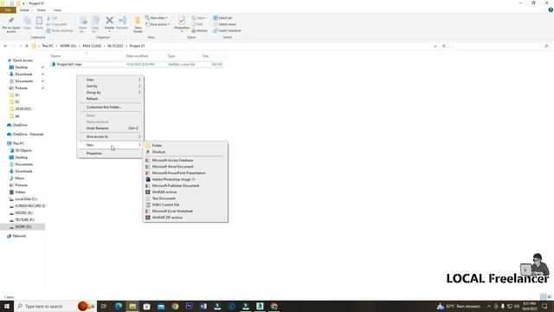Expand the Group by submenu
554x312 pixels.
tap(110, 93)
